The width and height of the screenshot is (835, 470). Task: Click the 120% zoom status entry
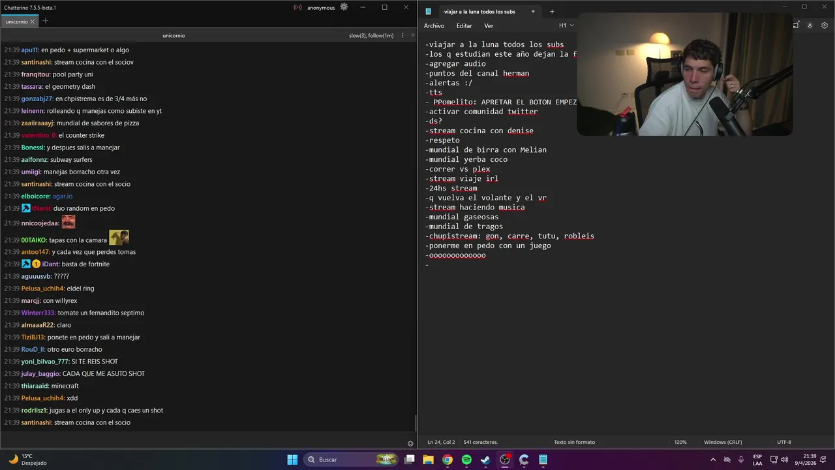[x=680, y=442]
